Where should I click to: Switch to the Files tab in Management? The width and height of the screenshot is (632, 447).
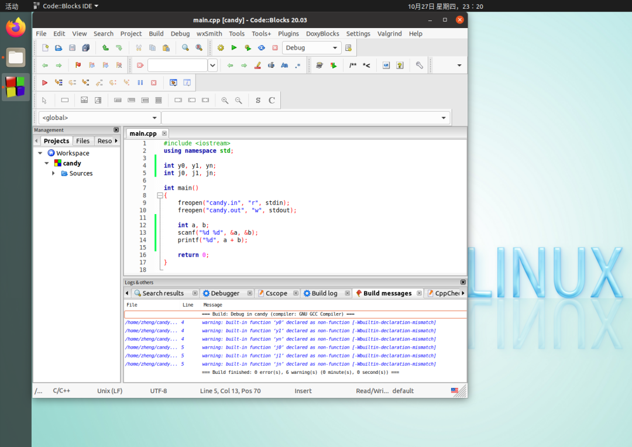[x=83, y=140]
